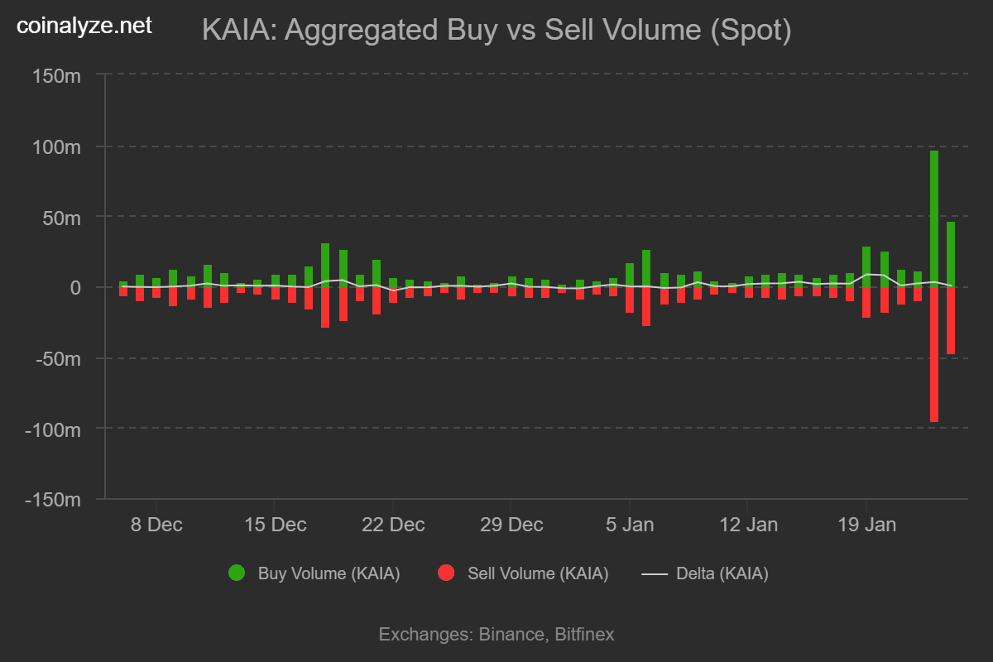Click the Exchanges: Binance, Bitfinex caption
This screenshot has width=993, height=662.
[496, 635]
